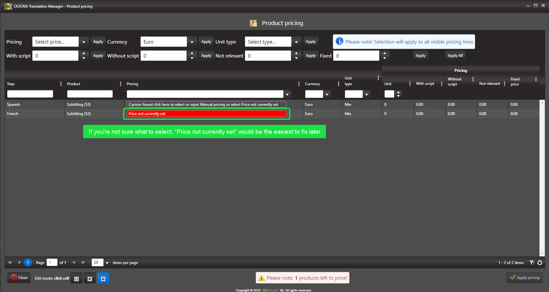Click the refresh grid icon
The height and width of the screenshot is (292, 549).
tap(540, 263)
